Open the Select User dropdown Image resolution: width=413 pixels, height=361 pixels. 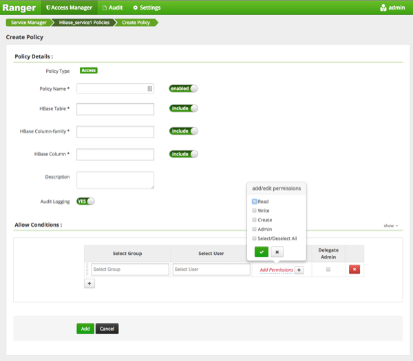[x=211, y=270]
